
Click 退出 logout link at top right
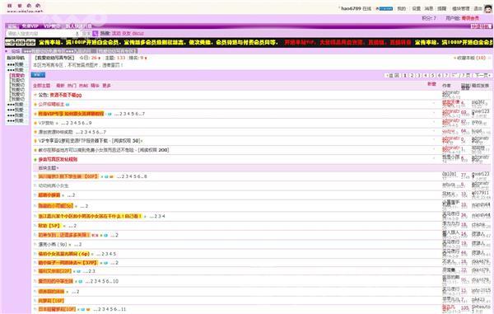coord(478,9)
